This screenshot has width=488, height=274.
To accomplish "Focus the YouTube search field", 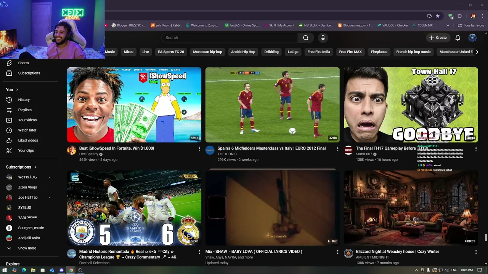I will (x=230, y=38).
